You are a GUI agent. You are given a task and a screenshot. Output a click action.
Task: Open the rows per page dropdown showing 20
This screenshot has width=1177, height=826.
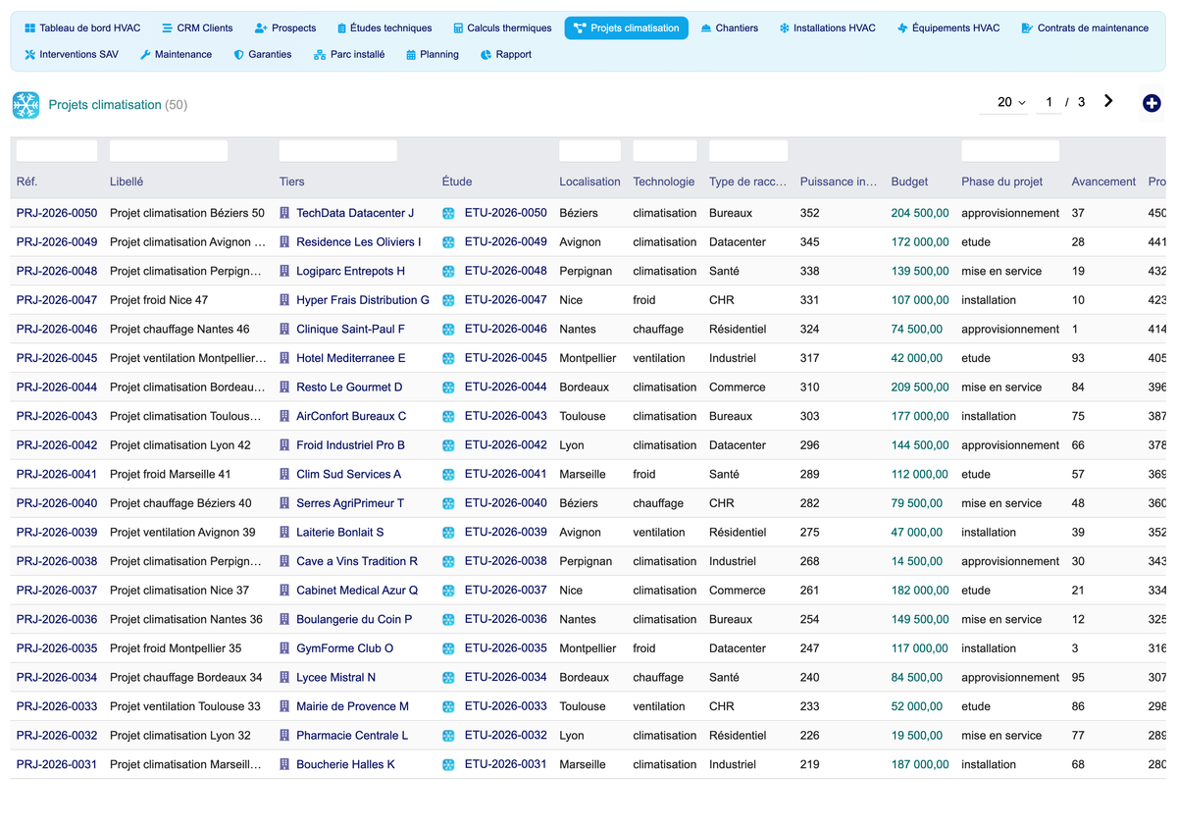pyautogui.click(x=1003, y=102)
